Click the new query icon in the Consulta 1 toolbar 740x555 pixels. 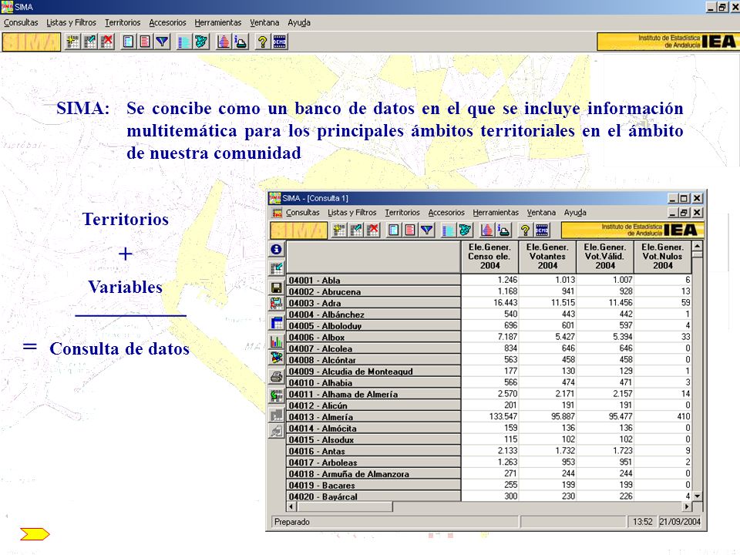click(x=339, y=230)
